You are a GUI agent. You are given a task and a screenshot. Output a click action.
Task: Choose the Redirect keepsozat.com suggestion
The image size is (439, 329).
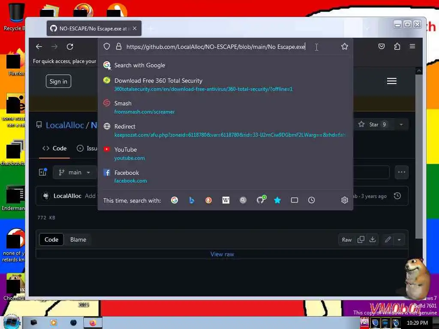coord(225,130)
